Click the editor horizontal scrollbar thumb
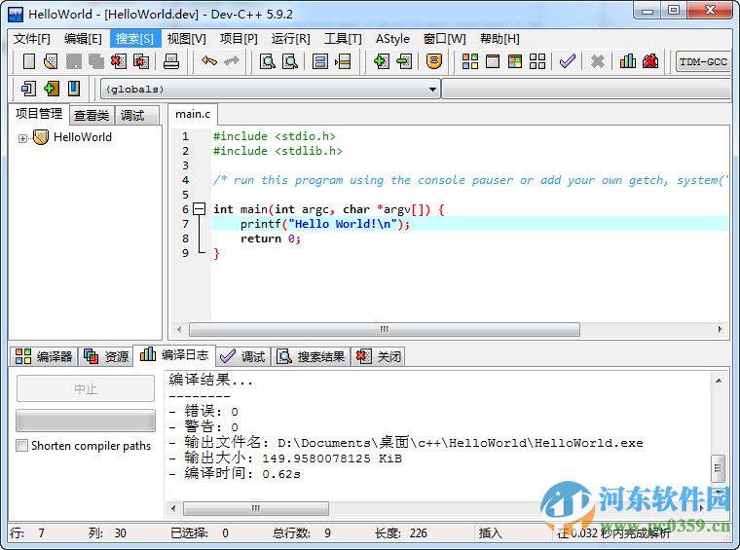This screenshot has width=740, height=550. click(385, 329)
